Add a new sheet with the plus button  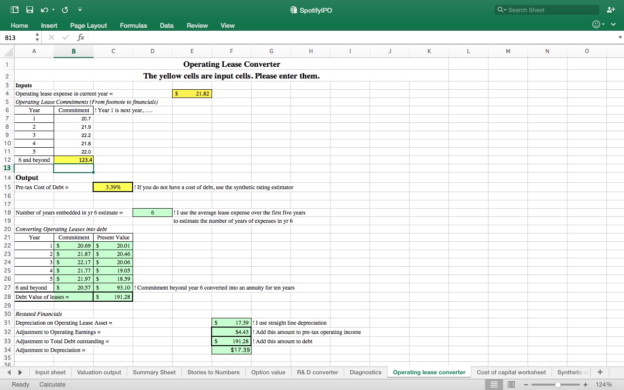click(x=600, y=372)
